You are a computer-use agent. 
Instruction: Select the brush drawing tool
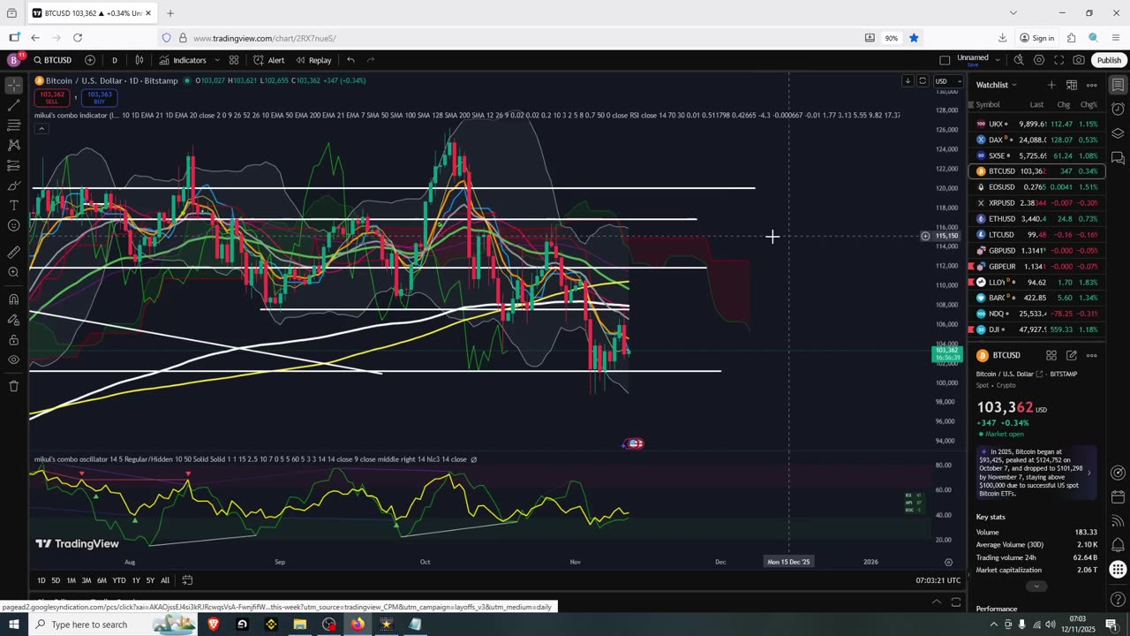pos(13,185)
